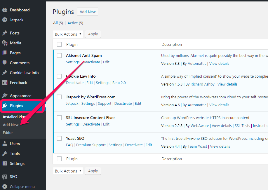Click the Beta 2.0 link
Image resolution: width=268 pixels, height=190 pixels.
click(119, 83)
